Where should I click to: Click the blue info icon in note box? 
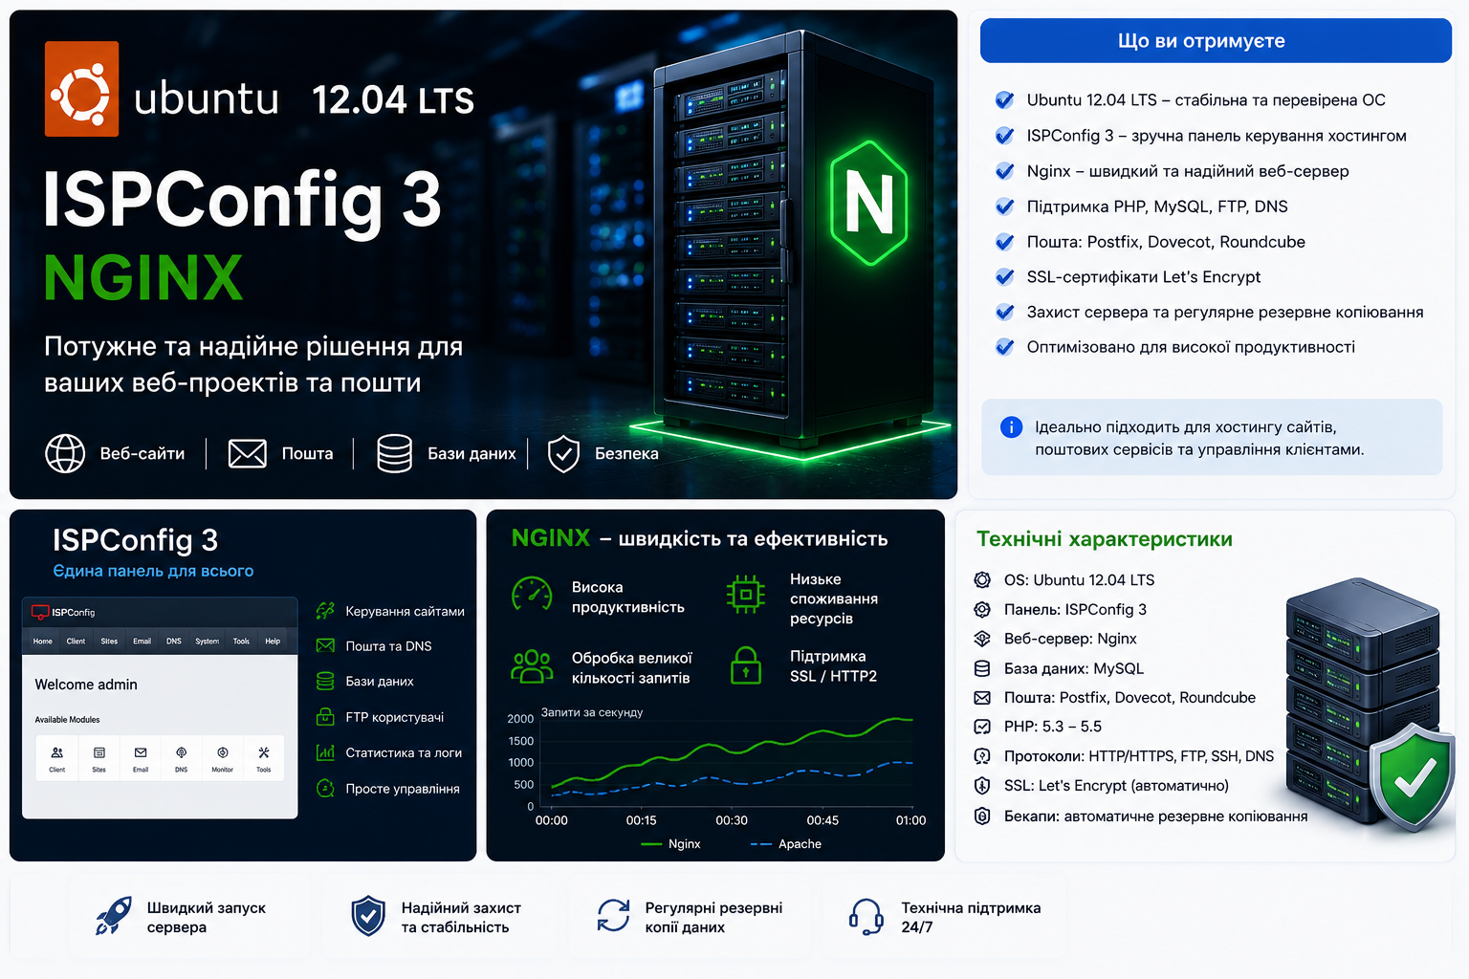pos(1011,427)
